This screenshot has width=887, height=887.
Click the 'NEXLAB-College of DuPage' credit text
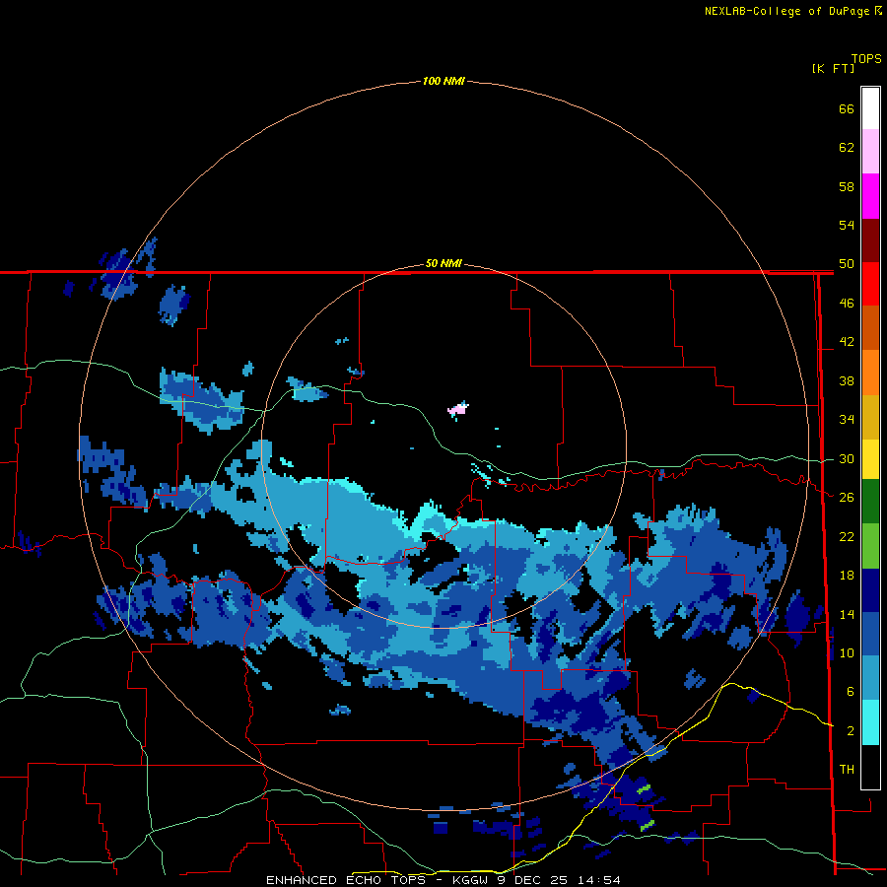(786, 11)
